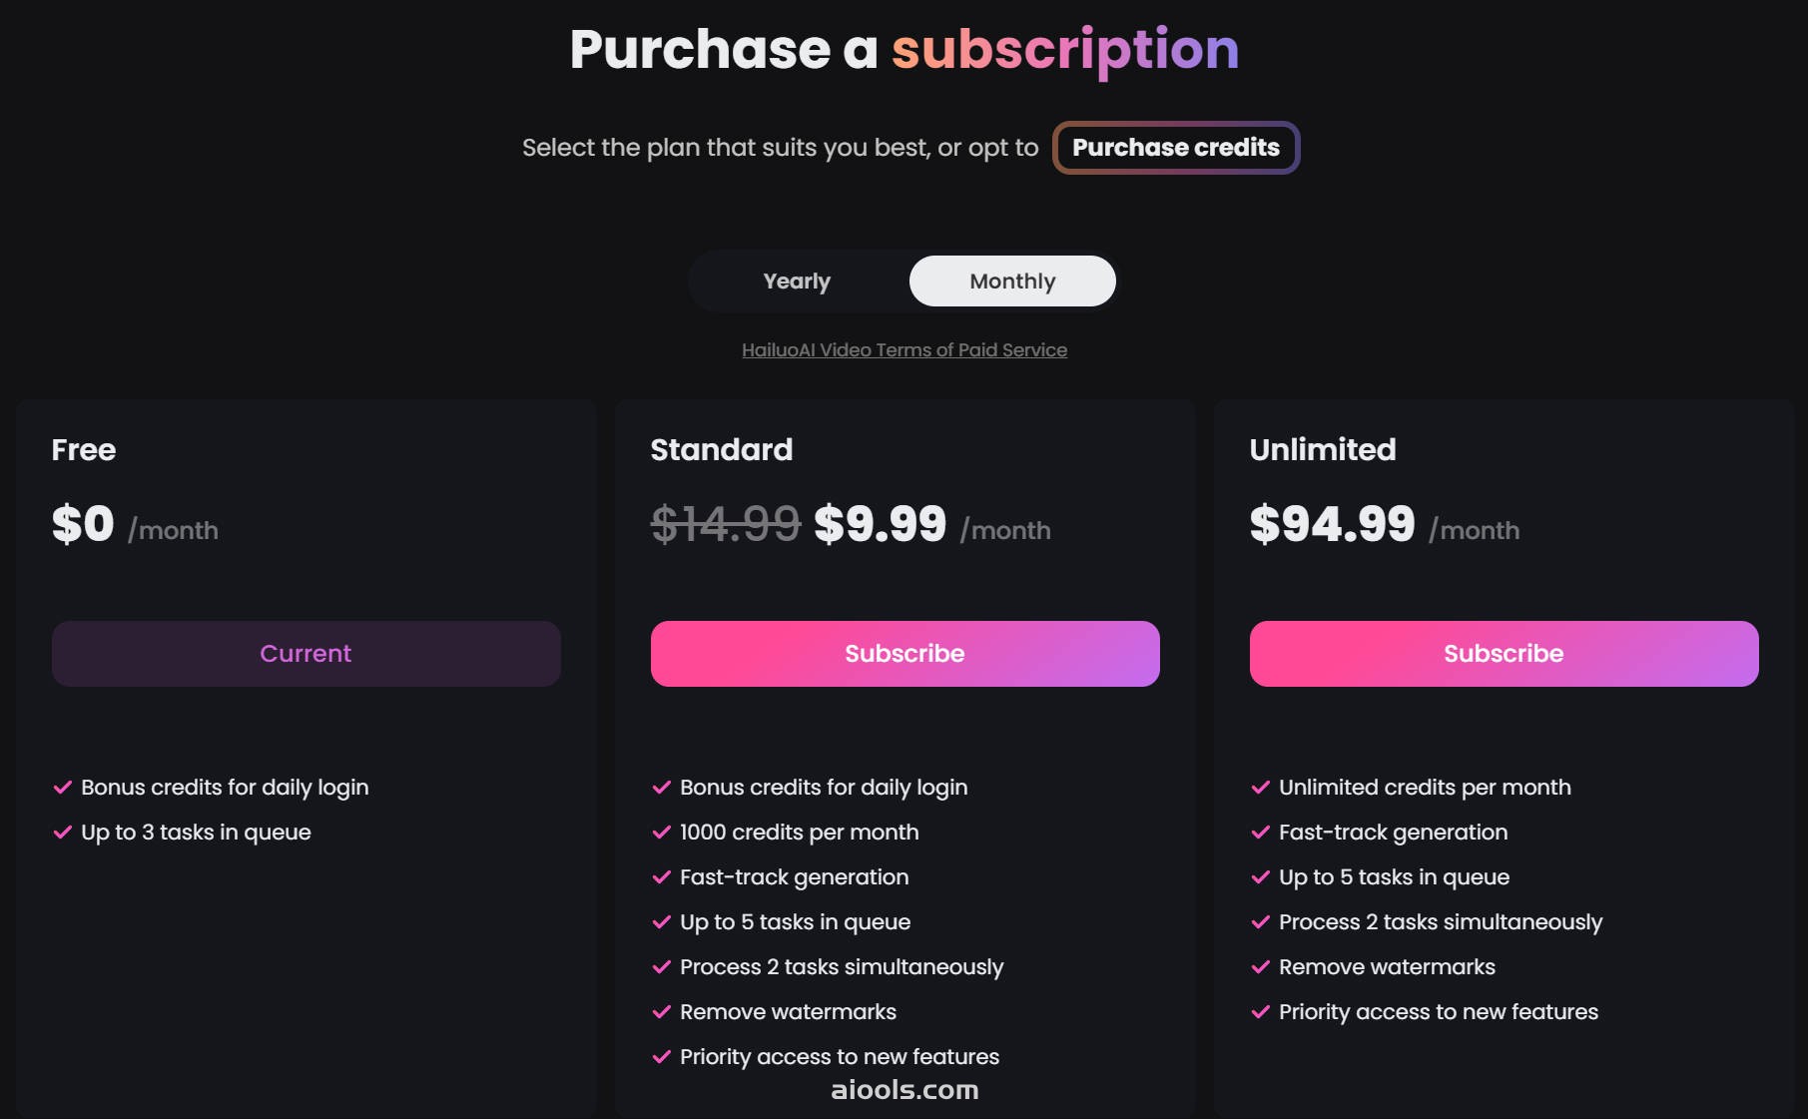Open HailuoAI Video Terms of Paid Service link
Image resolution: width=1808 pixels, height=1119 pixels.
[904, 350]
